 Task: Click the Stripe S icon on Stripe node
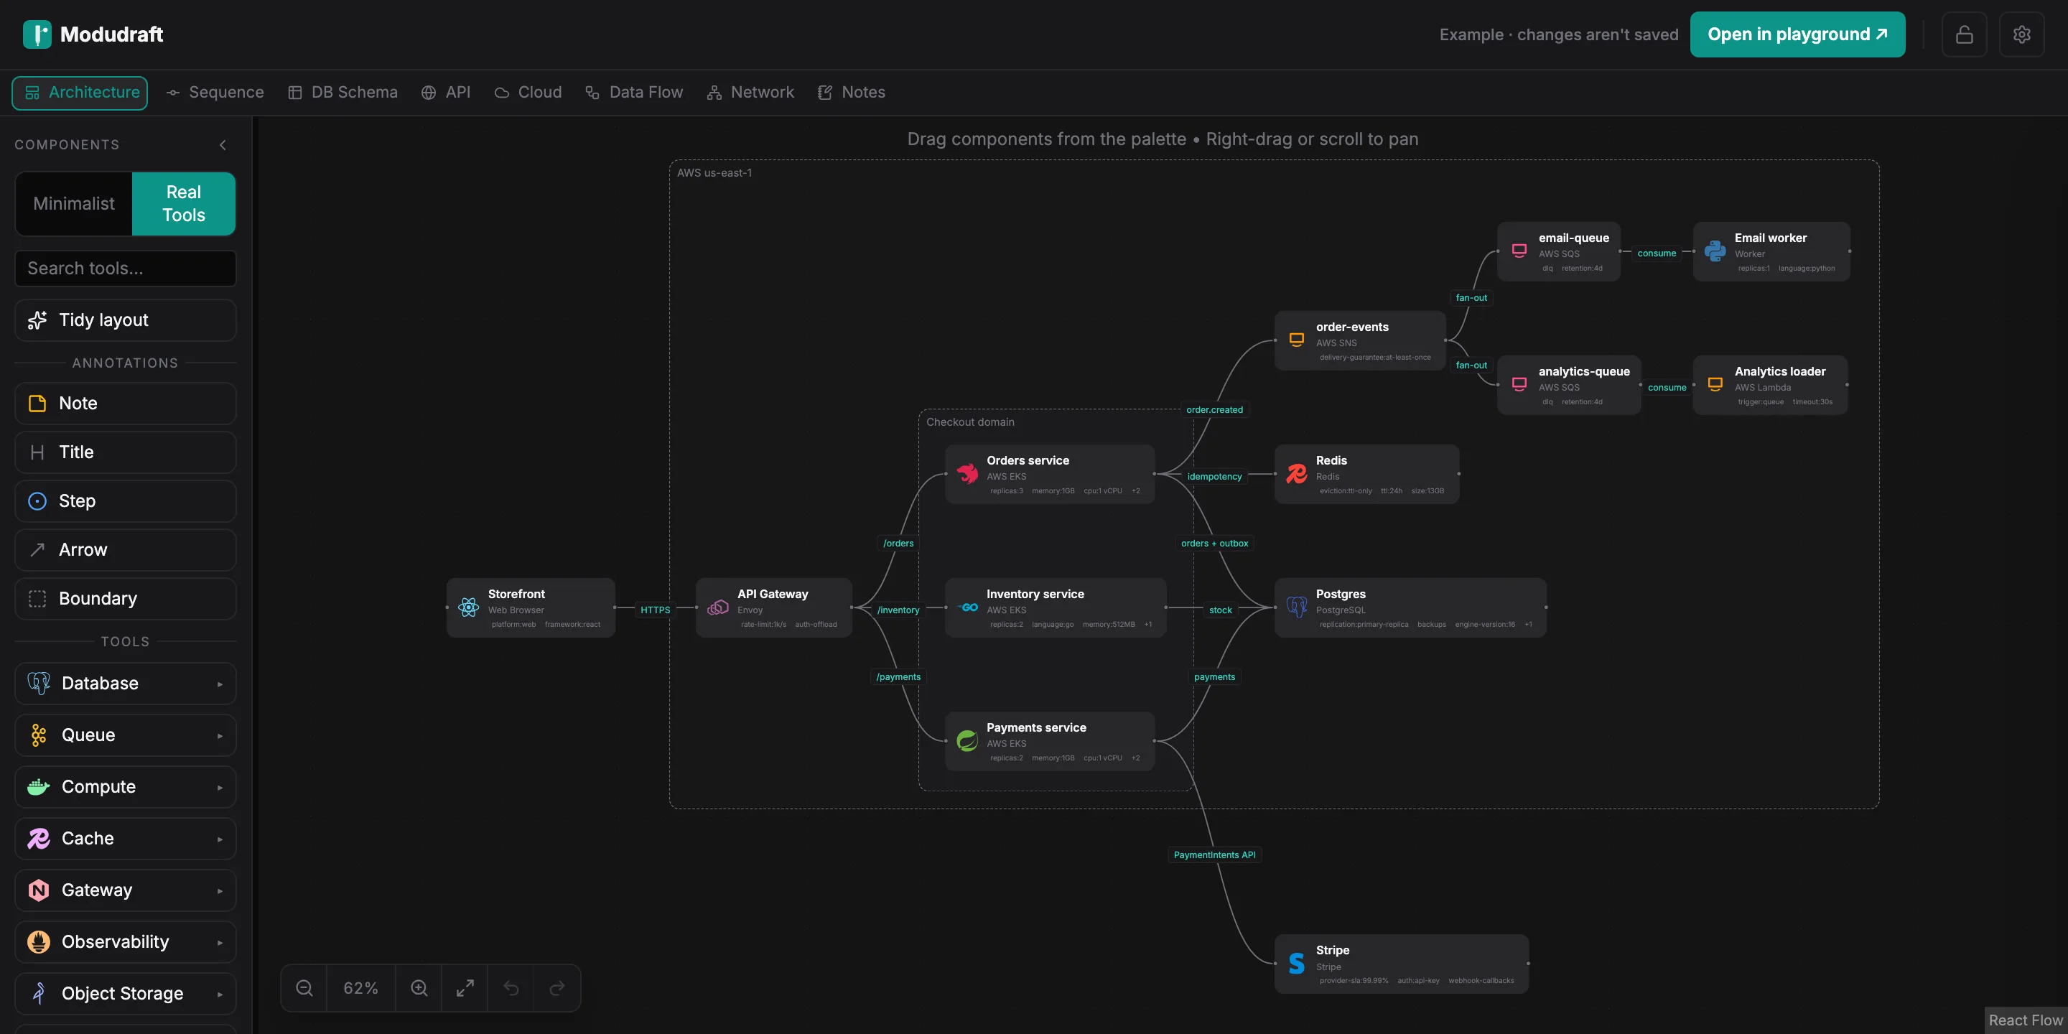1297,964
